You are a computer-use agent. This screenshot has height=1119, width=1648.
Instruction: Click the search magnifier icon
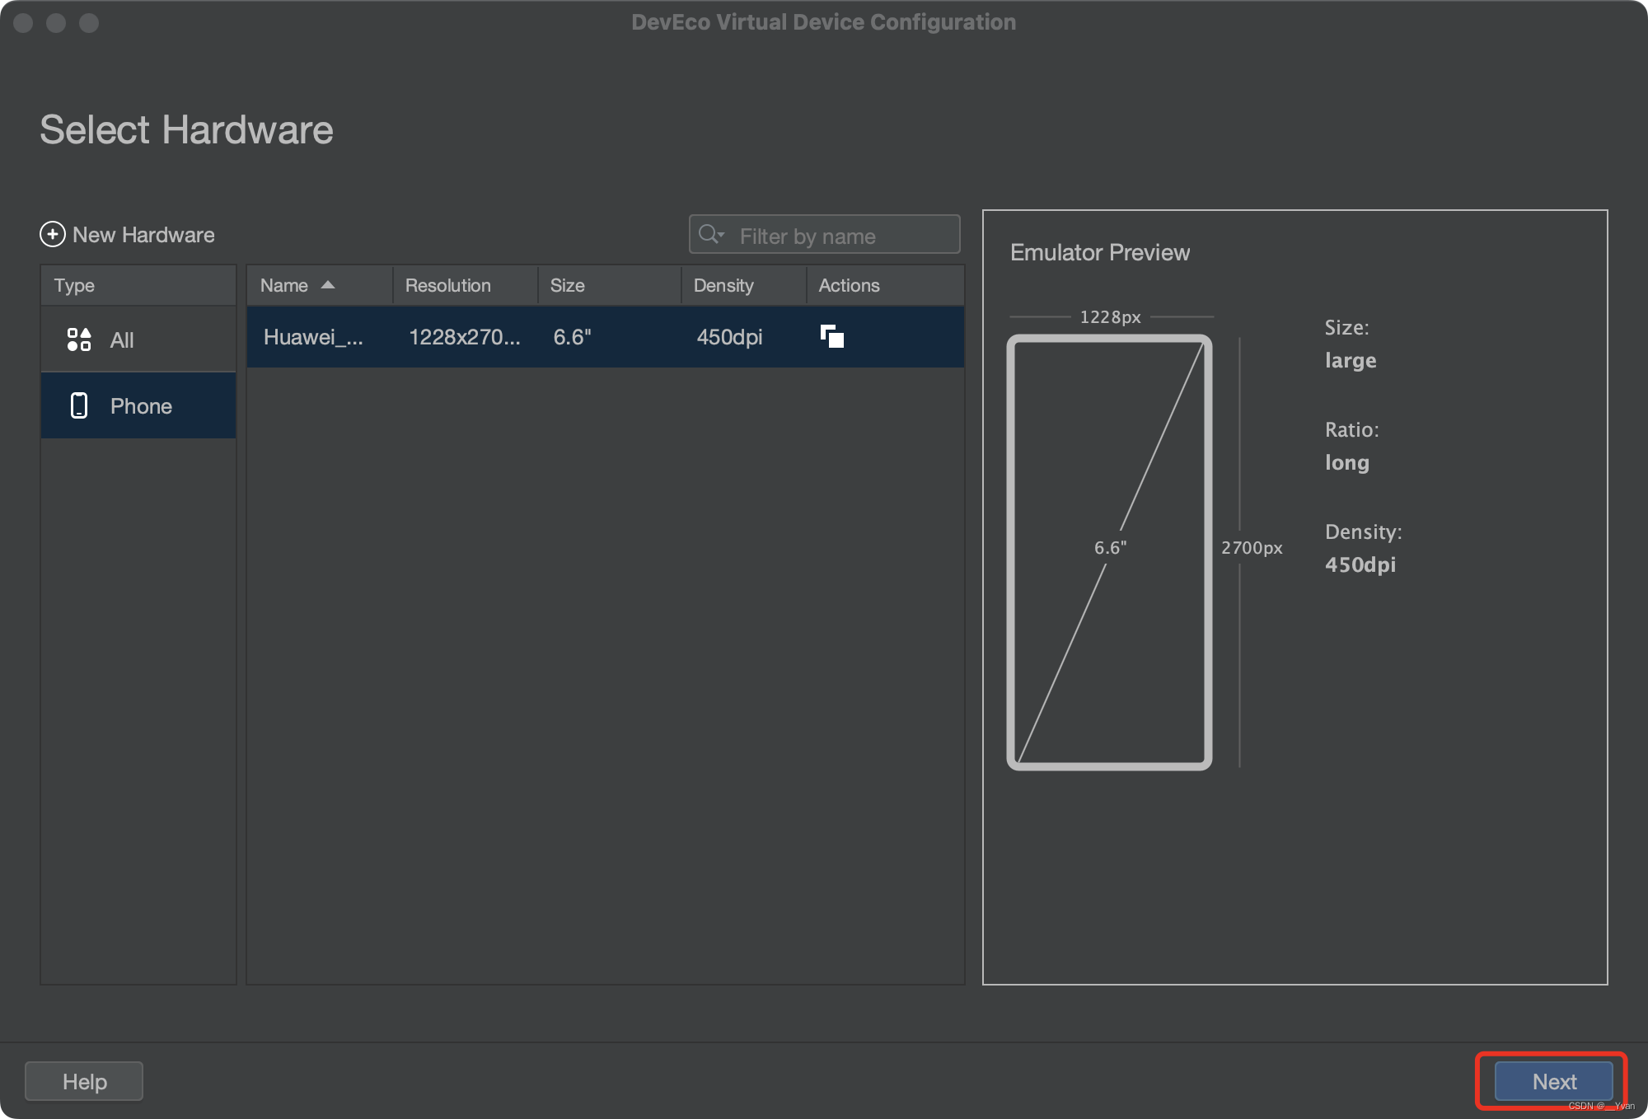click(709, 235)
